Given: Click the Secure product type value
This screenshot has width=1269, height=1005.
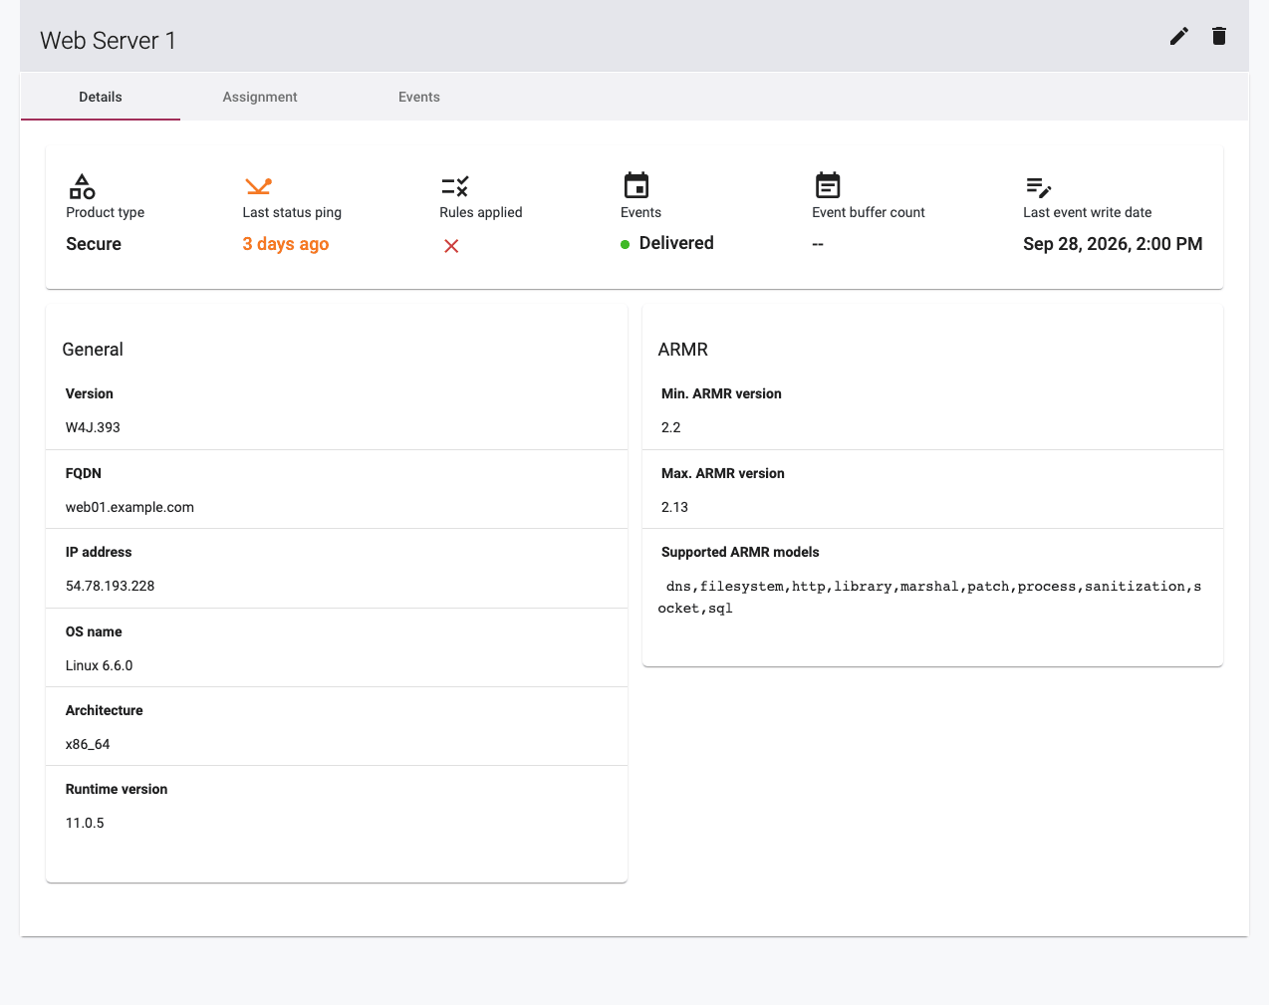Looking at the screenshot, I should pos(94,244).
